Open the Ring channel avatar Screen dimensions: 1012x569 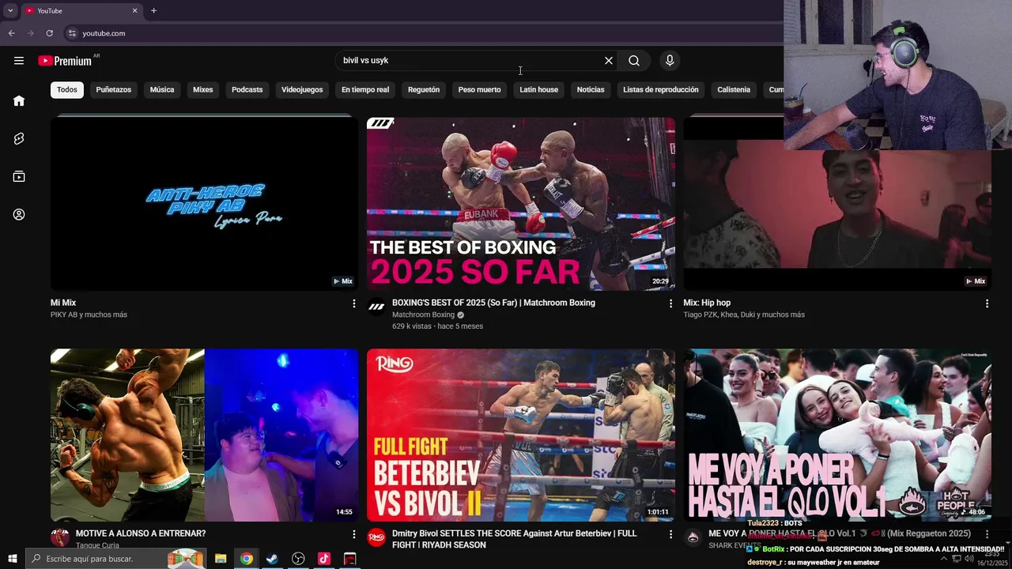coord(376,538)
